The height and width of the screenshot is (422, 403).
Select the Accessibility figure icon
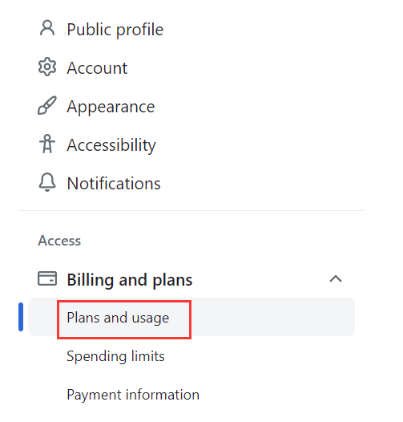pos(47,144)
